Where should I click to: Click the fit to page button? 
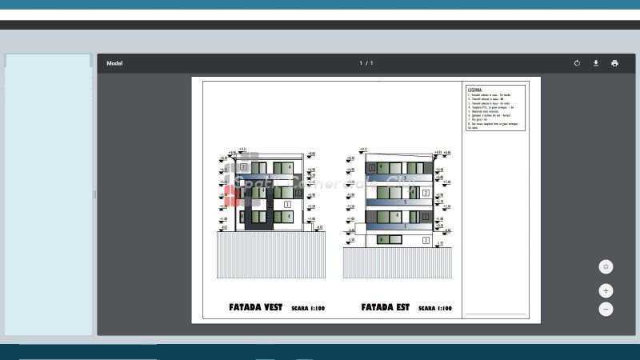(x=606, y=266)
